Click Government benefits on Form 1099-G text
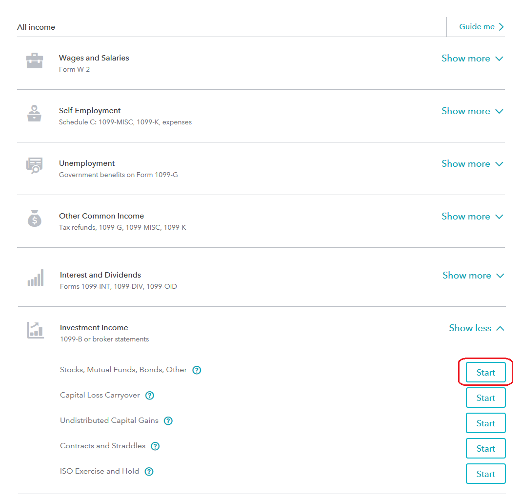This screenshot has height=499, width=521. click(x=118, y=175)
